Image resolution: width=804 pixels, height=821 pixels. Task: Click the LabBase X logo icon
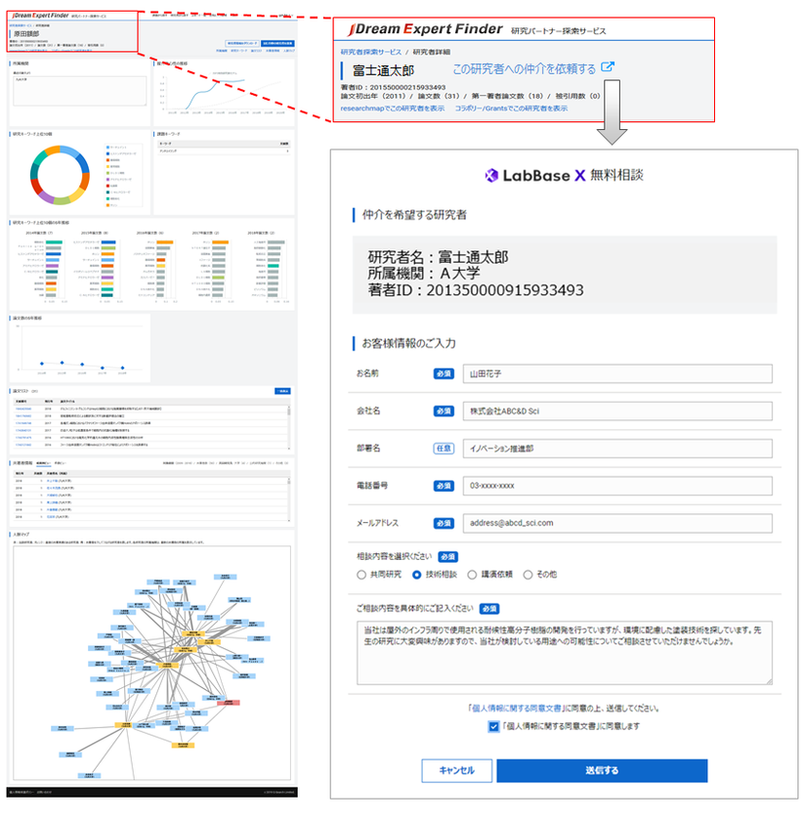491,175
